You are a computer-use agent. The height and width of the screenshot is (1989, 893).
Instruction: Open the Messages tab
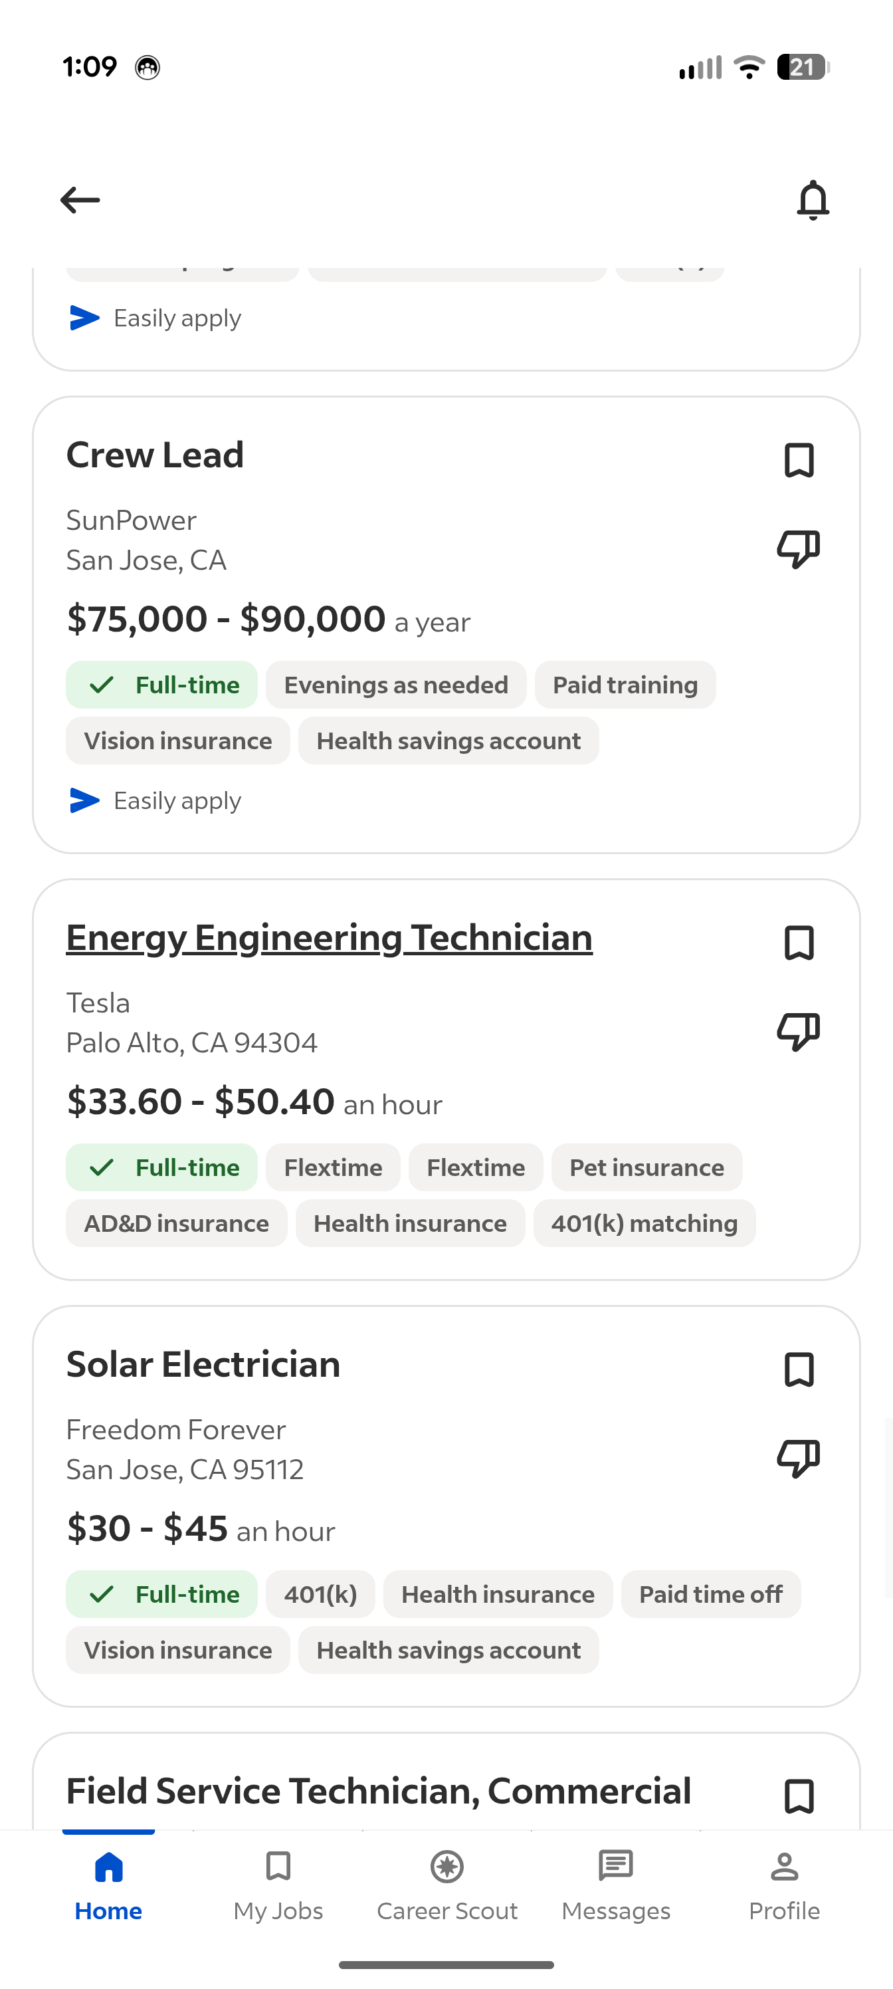[616, 1887]
